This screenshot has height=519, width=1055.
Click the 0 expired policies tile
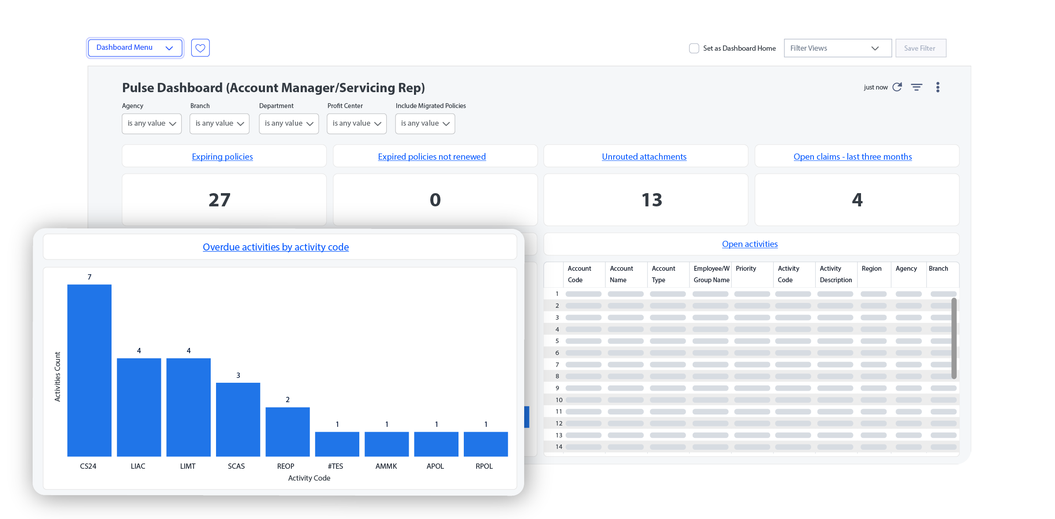pyautogui.click(x=435, y=200)
